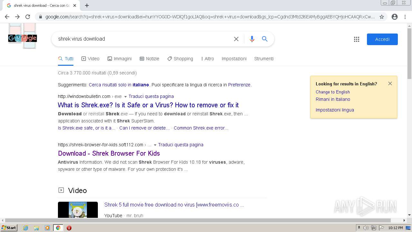Open 'Can I remove or delete...' sitelink
Viewport: 412px width, 232px height.
tap(145, 128)
